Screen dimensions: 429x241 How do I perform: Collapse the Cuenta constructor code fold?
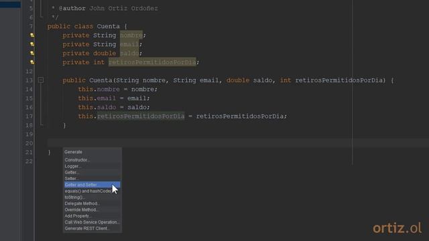(x=41, y=80)
